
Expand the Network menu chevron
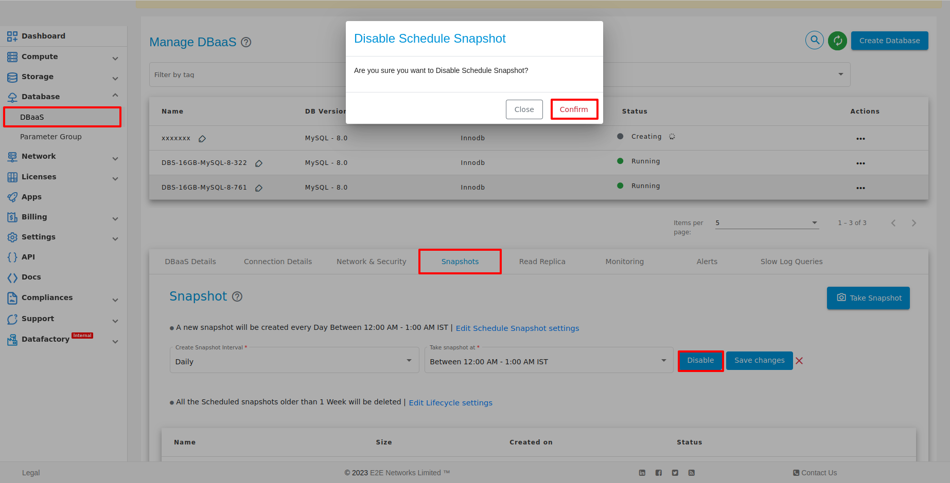click(x=115, y=159)
